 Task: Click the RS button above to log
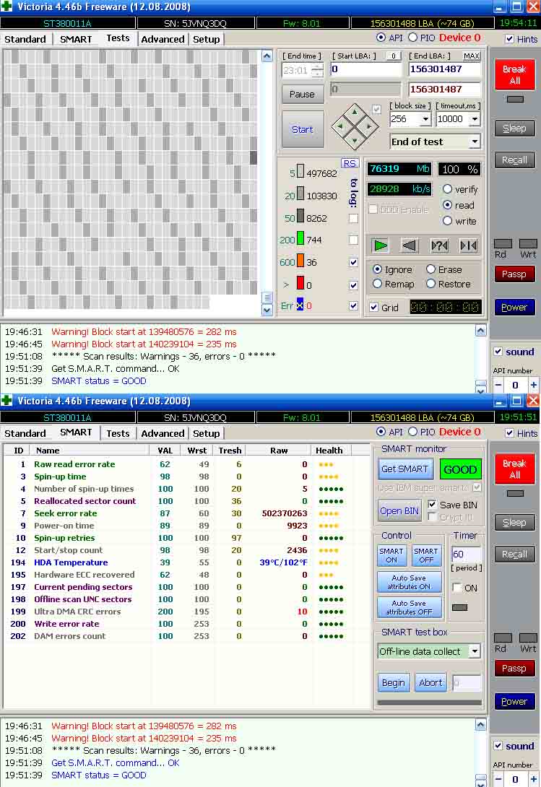350,163
